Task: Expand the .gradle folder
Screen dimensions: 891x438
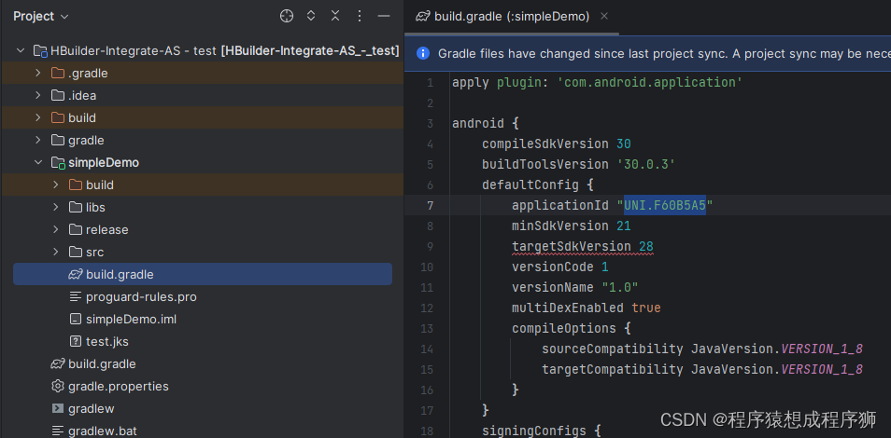Action: tap(38, 73)
